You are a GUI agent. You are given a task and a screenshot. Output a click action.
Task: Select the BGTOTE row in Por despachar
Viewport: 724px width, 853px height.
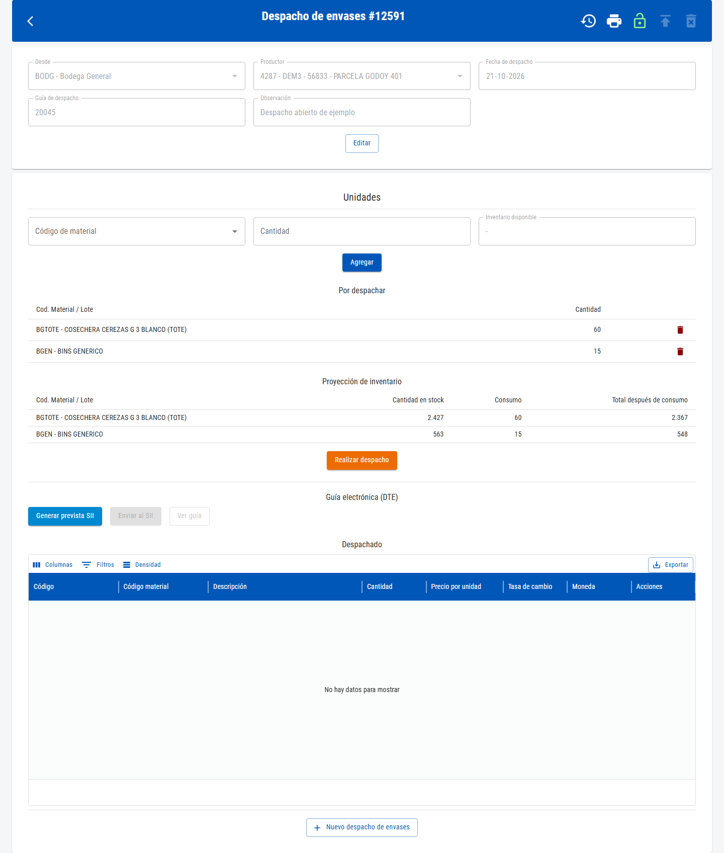pos(362,330)
